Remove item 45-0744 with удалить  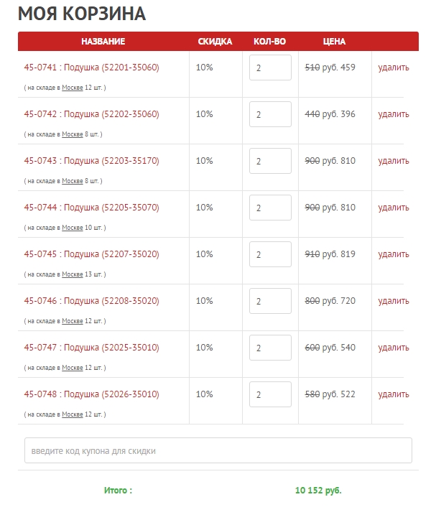(394, 208)
